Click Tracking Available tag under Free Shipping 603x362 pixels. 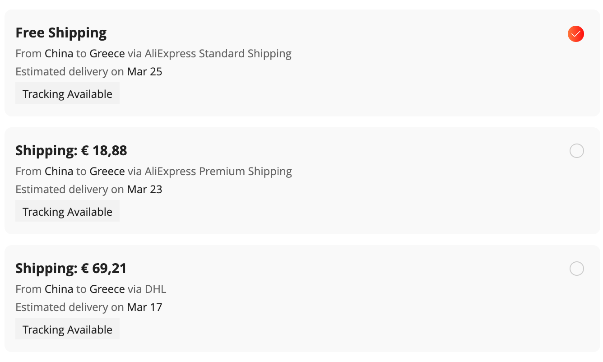[67, 94]
